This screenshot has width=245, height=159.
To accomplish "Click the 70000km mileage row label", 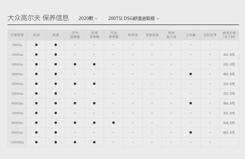I will (17, 113).
